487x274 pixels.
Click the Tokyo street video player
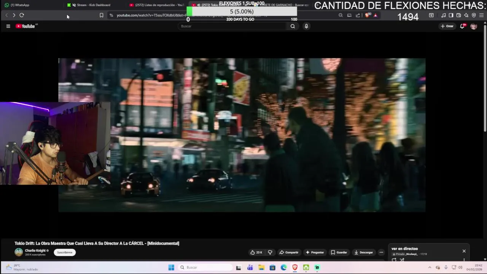(242, 135)
